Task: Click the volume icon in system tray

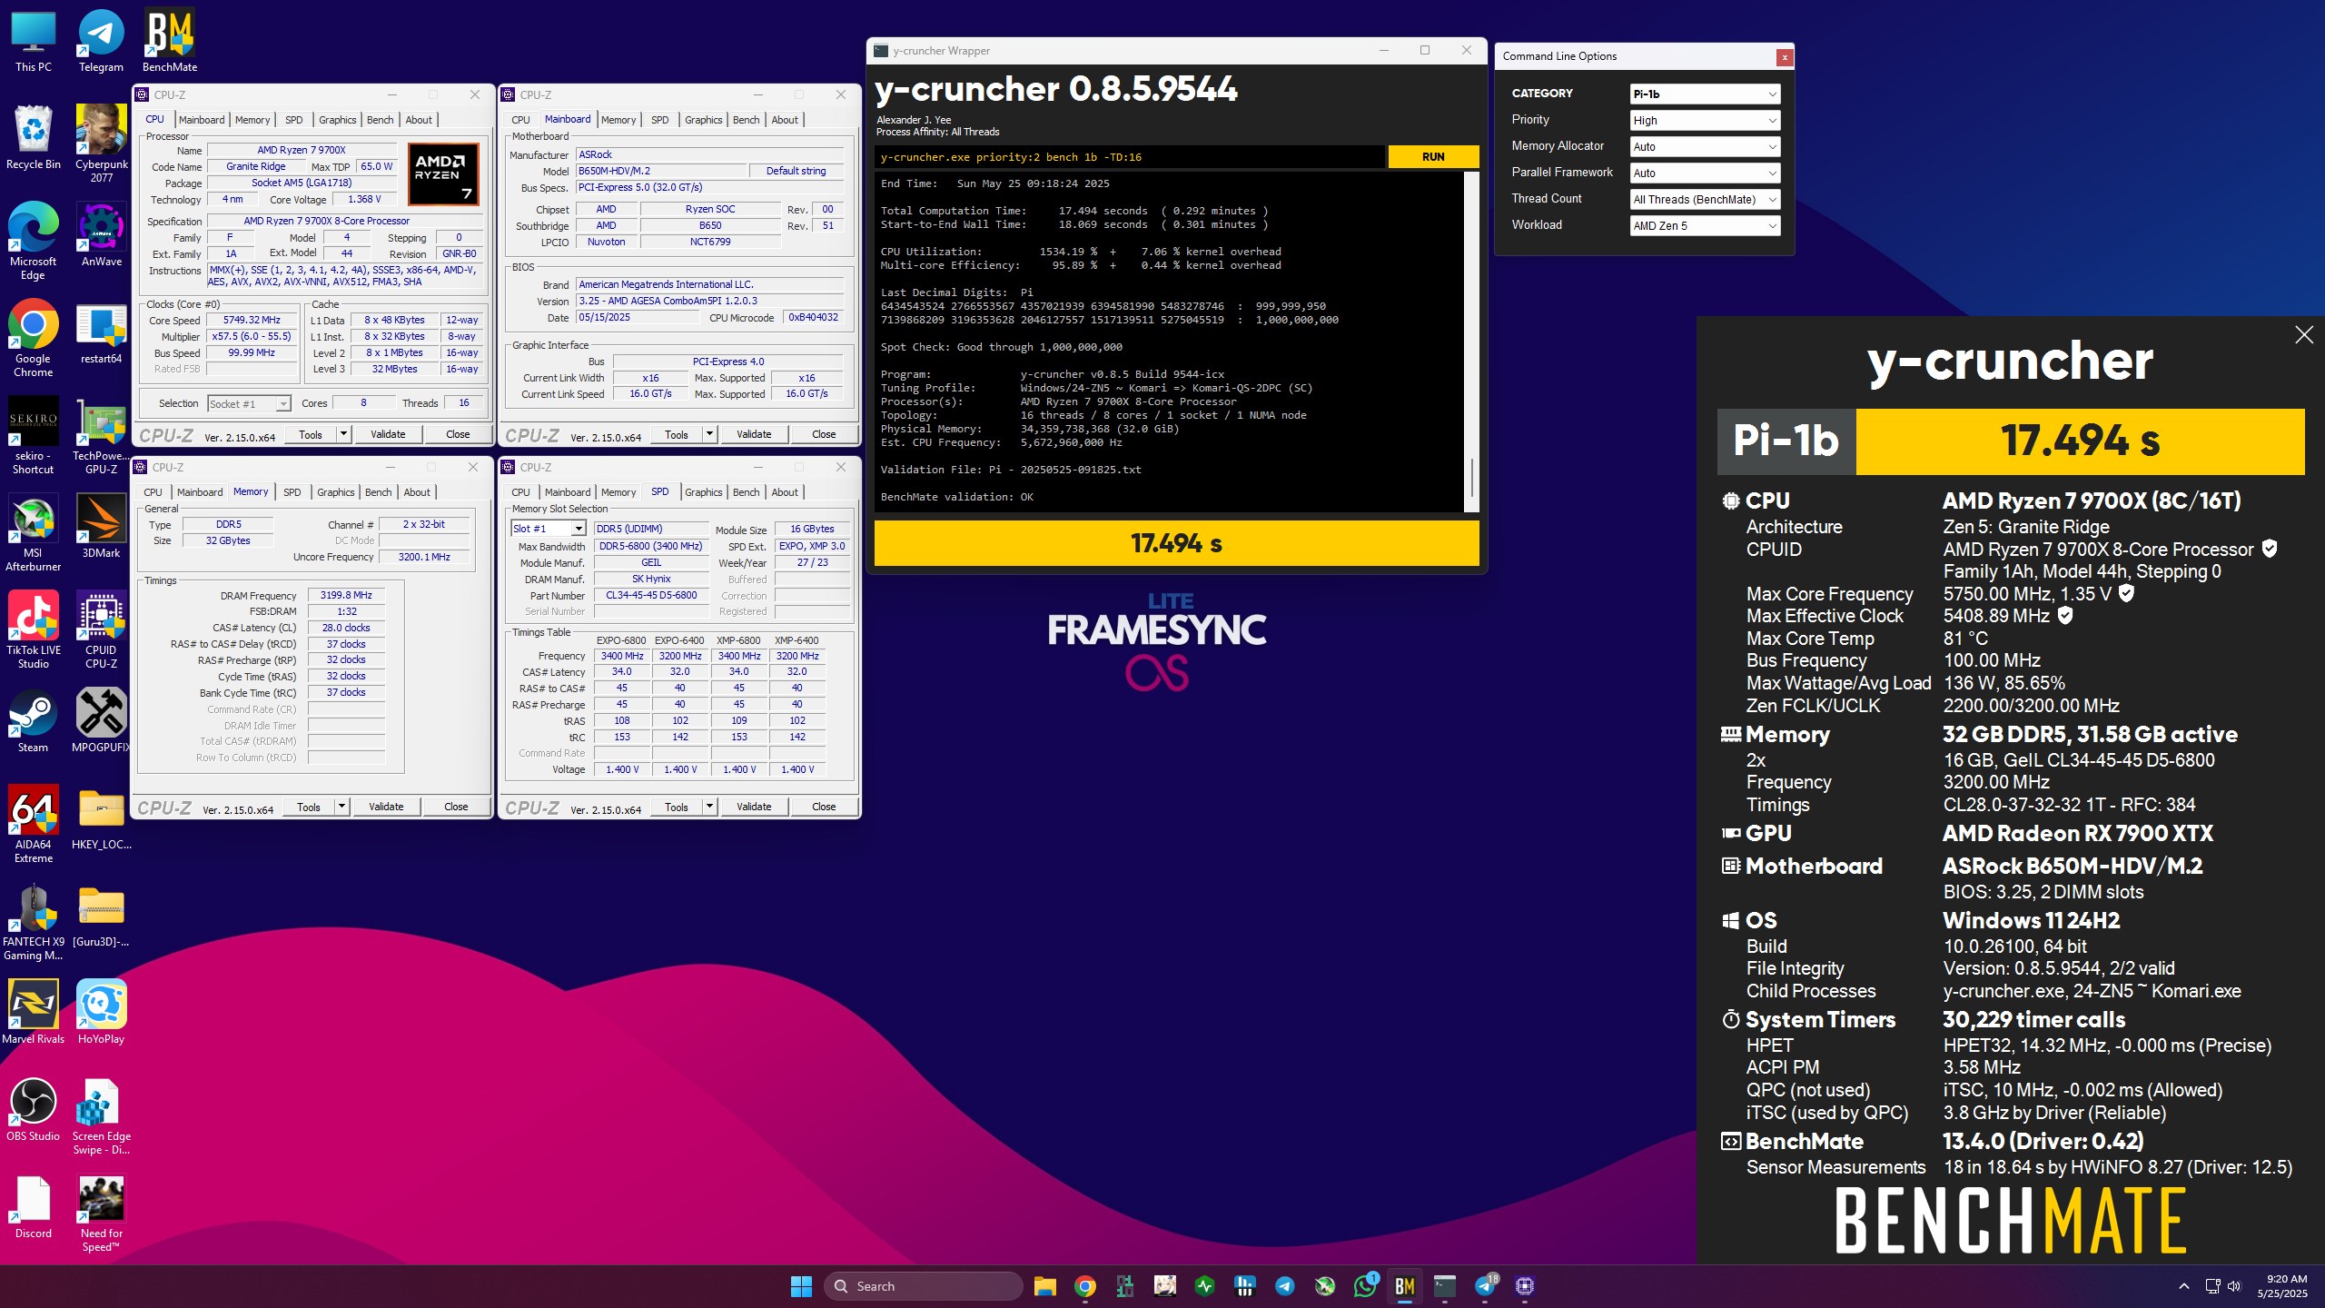Action: coord(2235,1286)
